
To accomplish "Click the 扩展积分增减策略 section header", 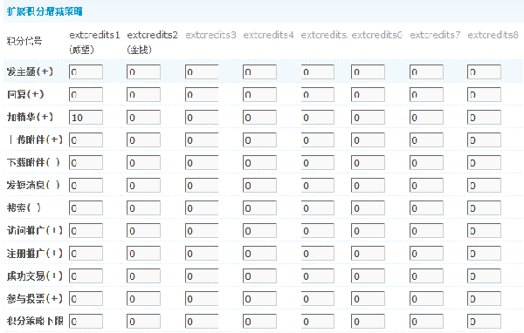I will tap(45, 11).
